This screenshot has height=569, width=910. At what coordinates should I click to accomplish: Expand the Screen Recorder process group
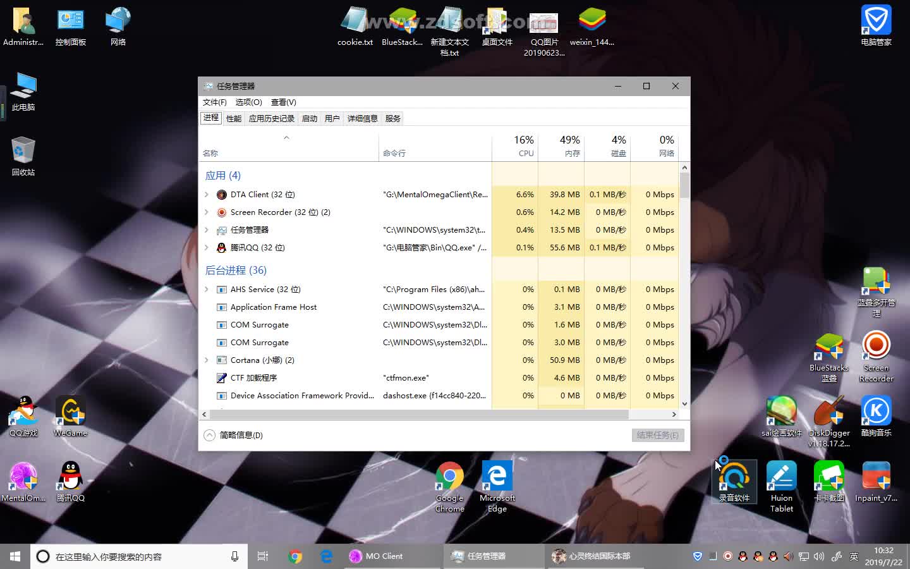click(207, 212)
